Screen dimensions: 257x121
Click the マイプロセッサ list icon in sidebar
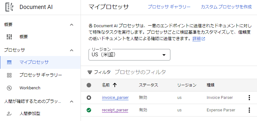[9, 62]
